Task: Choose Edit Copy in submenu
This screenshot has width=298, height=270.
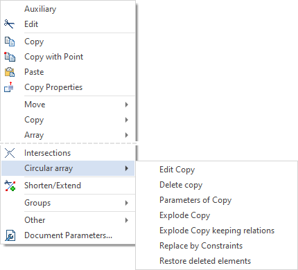Action: tap(177, 170)
